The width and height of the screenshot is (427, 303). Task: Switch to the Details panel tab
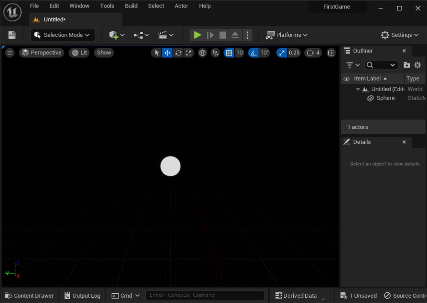pyautogui.click(x=361, y=142)
